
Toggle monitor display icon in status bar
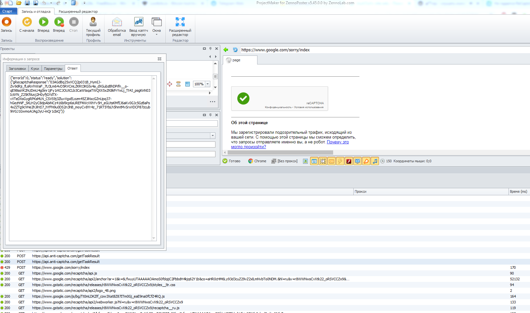(x=358, y=161)
